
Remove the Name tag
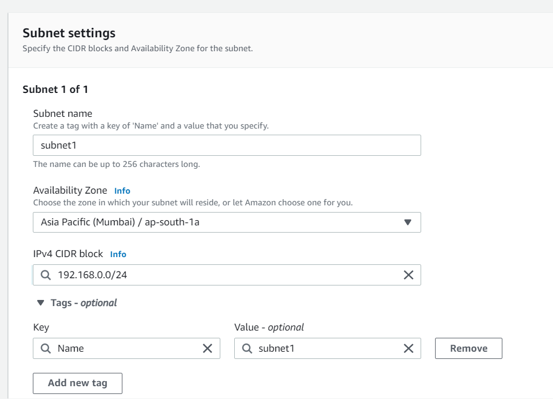click(x=468, y=348)
